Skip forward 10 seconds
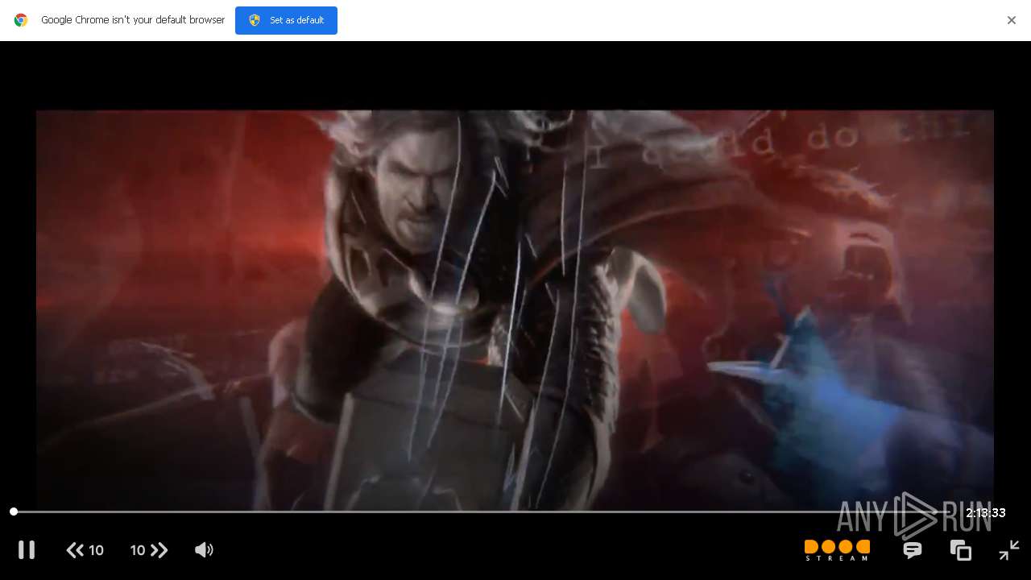 point(149,550)
